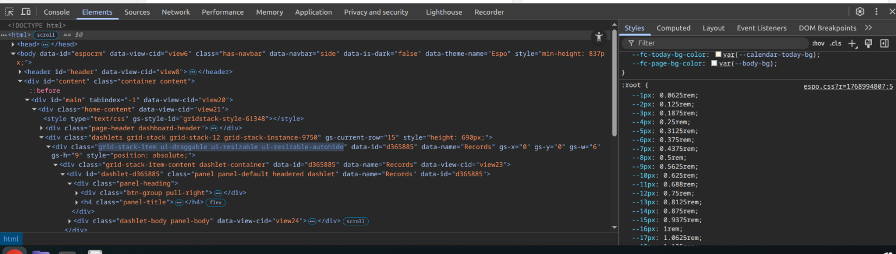
Task: Expand the head element node
Action: (13, 44)
